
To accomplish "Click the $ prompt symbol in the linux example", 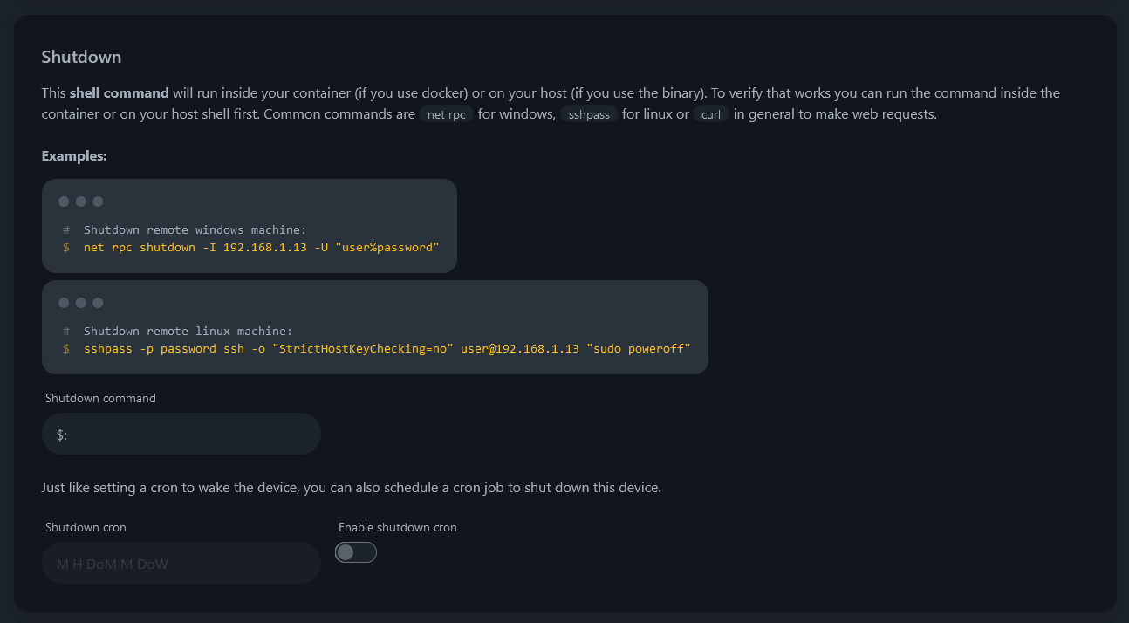I will (65, 348).
